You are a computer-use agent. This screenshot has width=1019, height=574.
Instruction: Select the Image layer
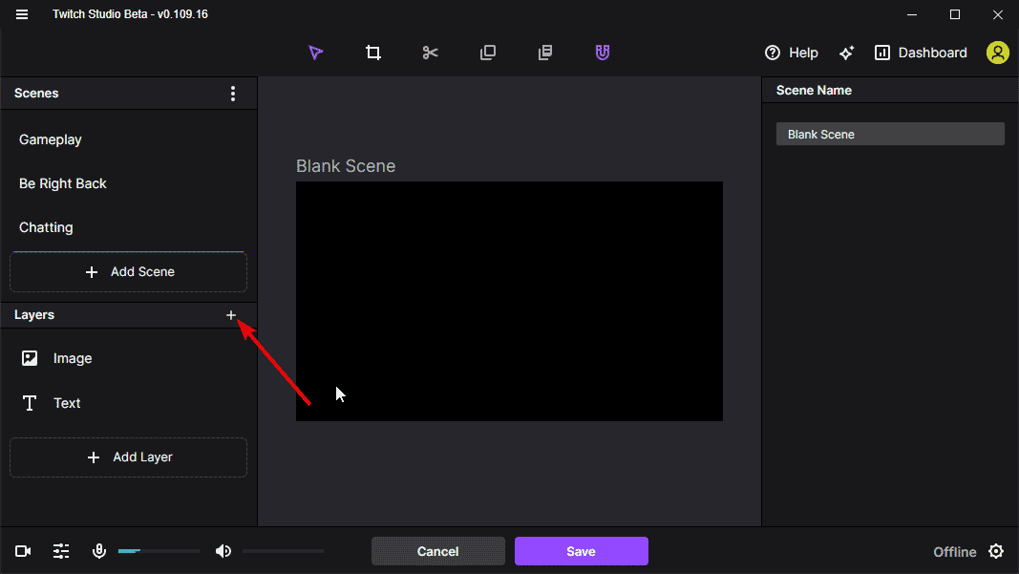(128, 358)
